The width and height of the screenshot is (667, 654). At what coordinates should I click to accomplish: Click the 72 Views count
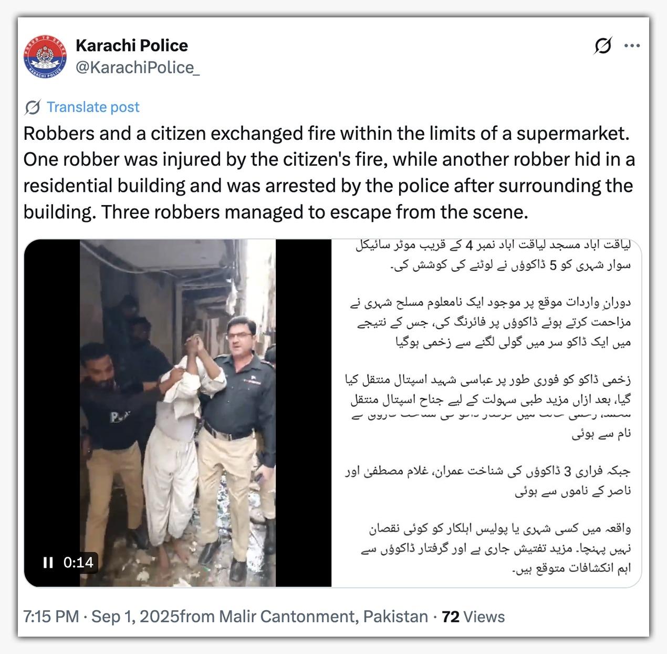coord(473,616)
